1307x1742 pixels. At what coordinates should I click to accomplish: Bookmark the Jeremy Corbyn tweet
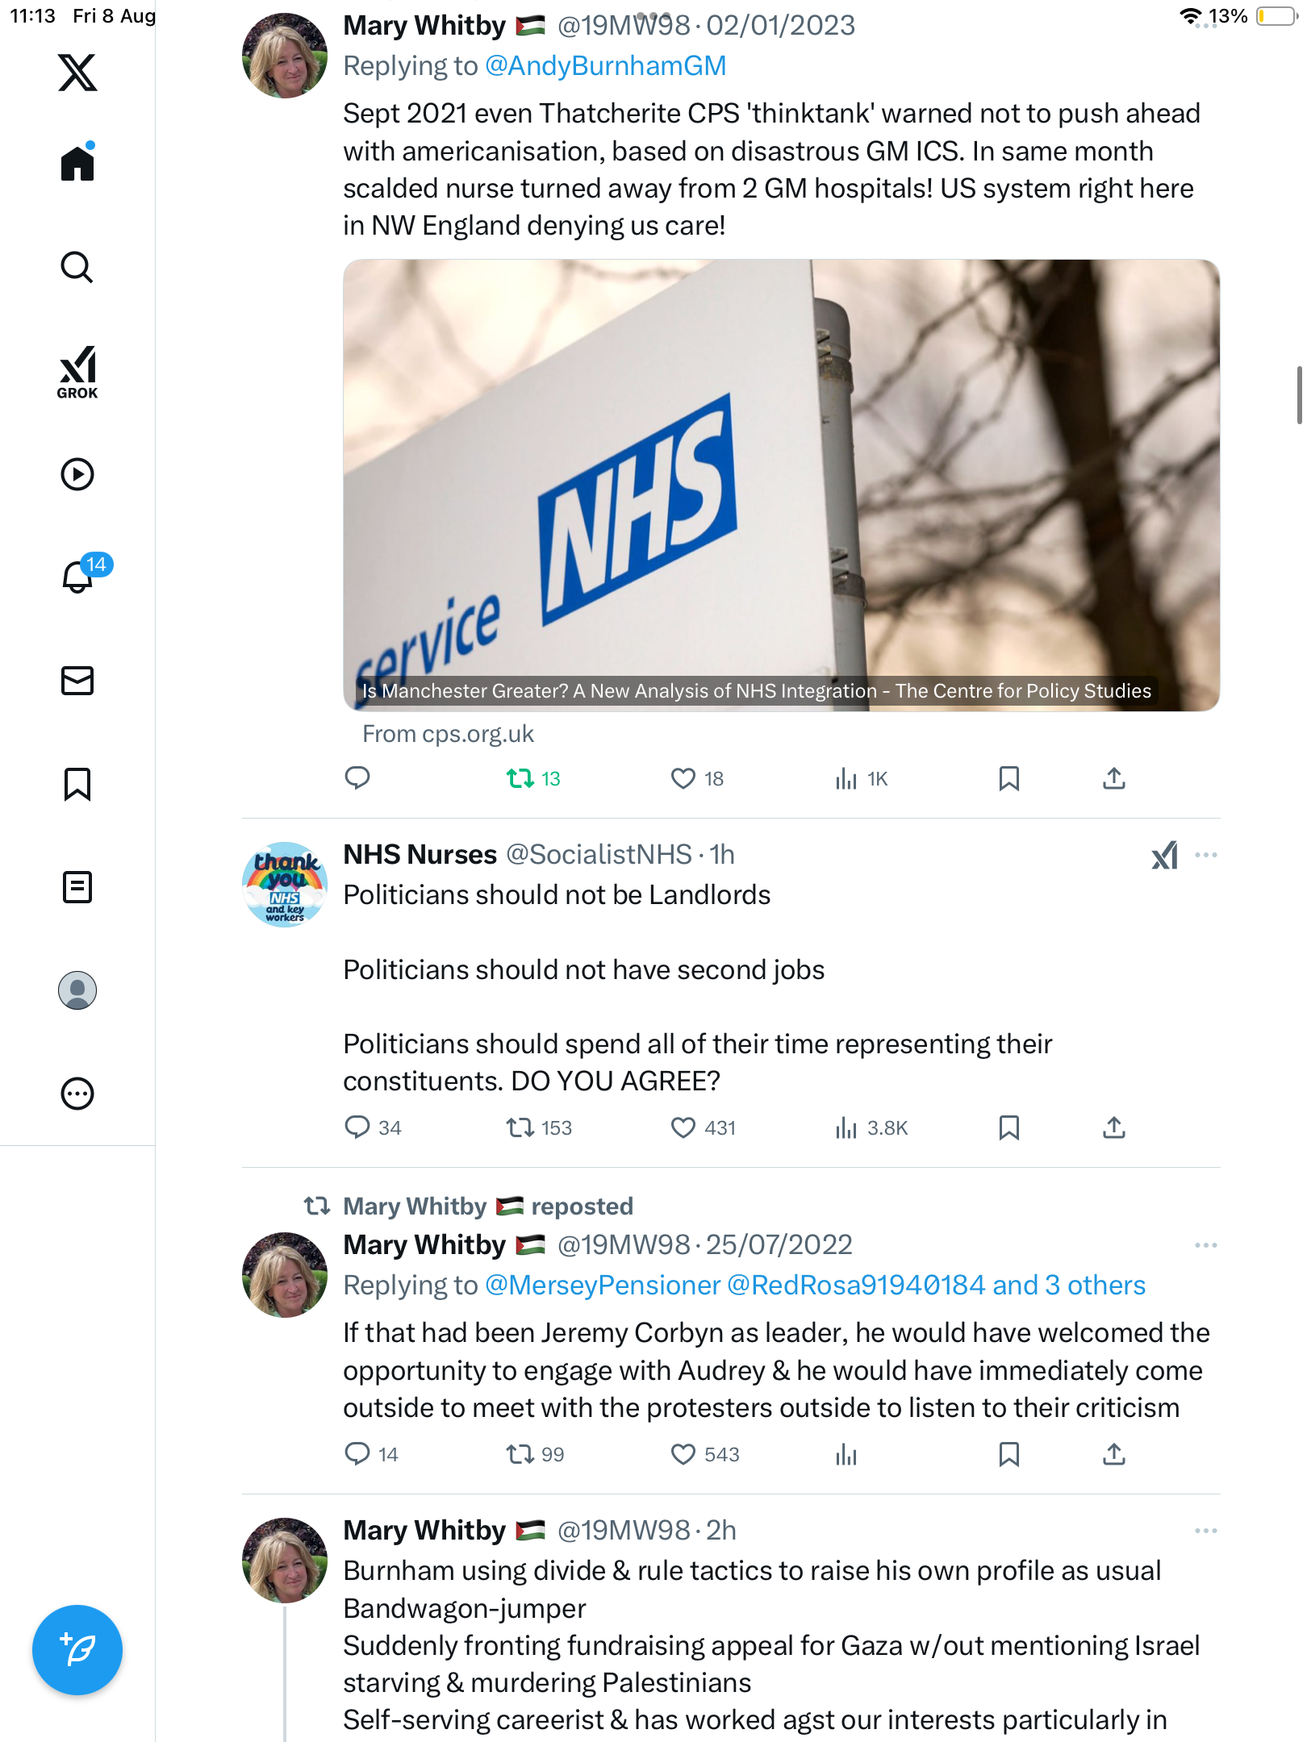(x=1008, y=1454)
